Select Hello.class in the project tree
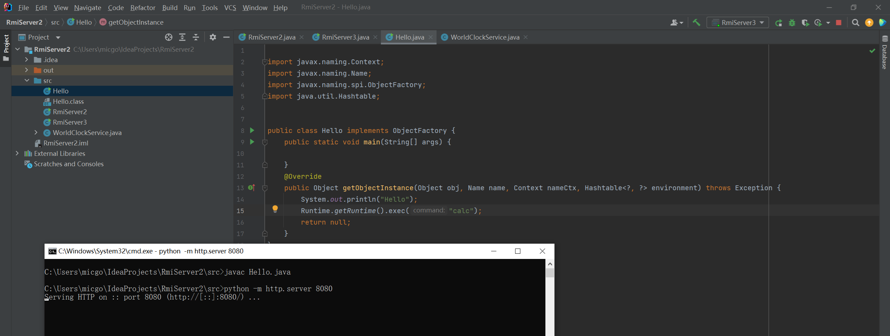Viewport: 890px width, 336px height. click(x=68, y=101)
